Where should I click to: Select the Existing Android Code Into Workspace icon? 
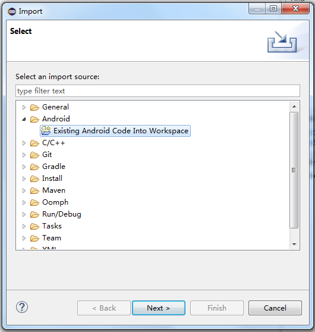pos(46,131)
